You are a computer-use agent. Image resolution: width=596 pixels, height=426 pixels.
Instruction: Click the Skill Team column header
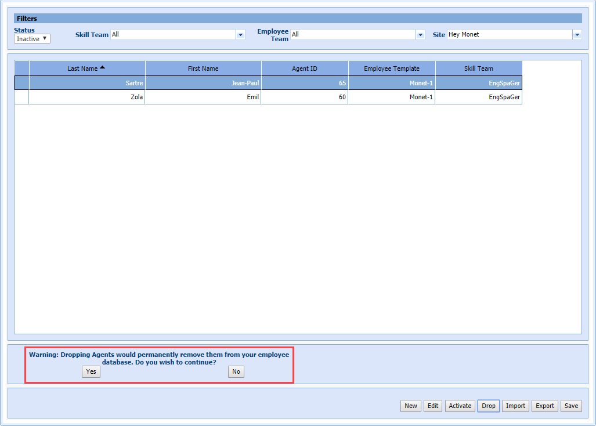pyautogui.click(x=478, y=68)
